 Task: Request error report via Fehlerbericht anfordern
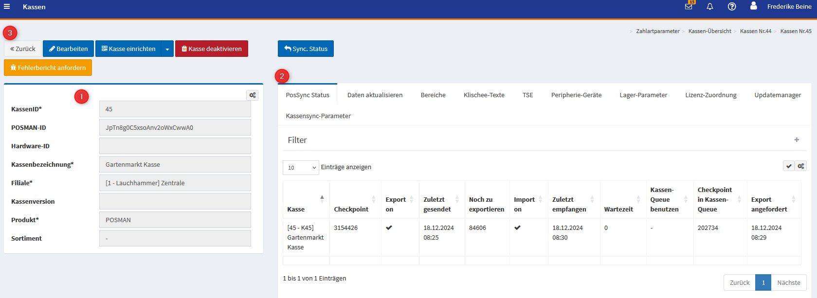coord(48,68)
